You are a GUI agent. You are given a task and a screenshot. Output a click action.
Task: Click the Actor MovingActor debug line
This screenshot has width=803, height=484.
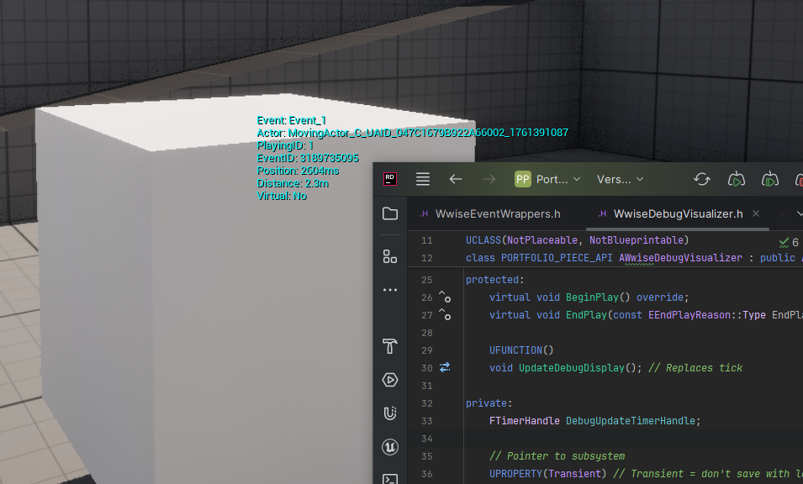pos(412,133)
